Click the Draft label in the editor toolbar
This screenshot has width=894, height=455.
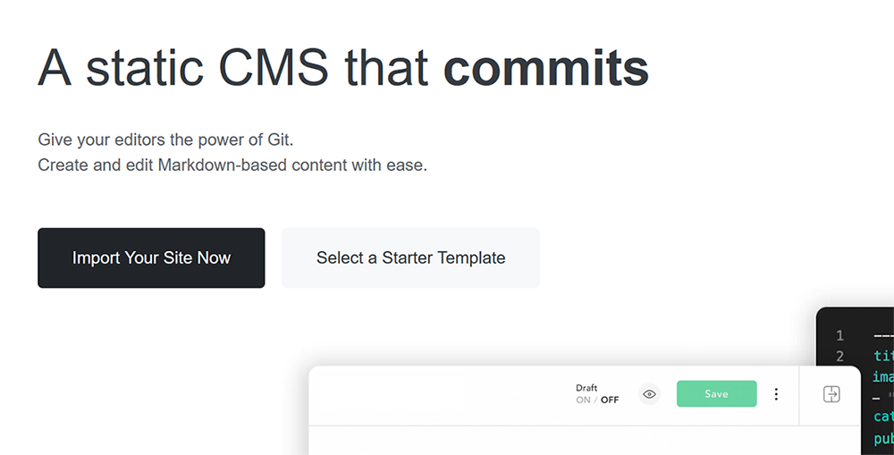tap(586, 388)
